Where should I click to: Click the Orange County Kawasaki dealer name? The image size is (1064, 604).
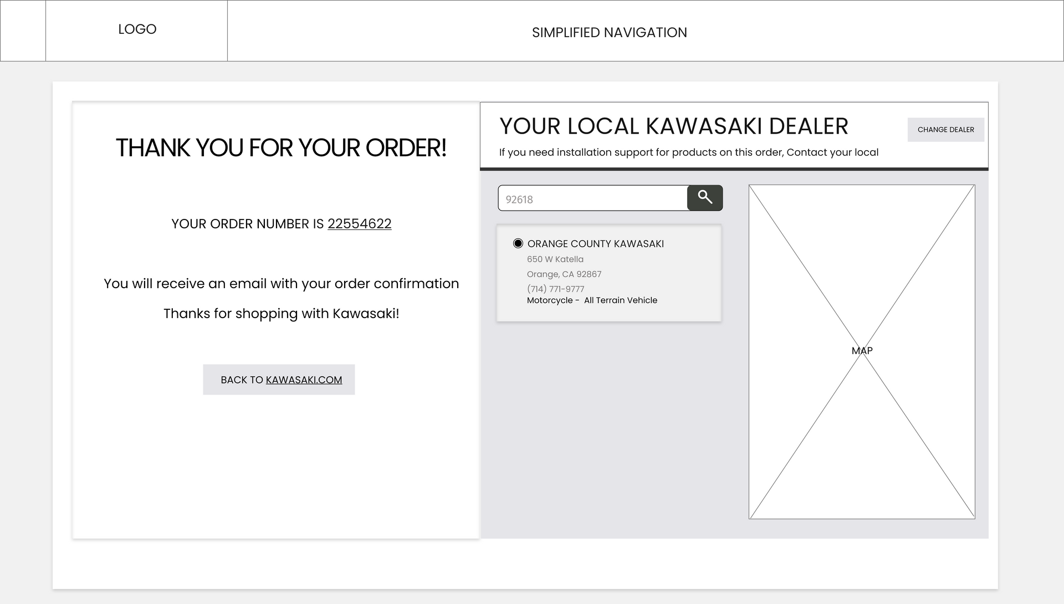[x=596, y=244]
